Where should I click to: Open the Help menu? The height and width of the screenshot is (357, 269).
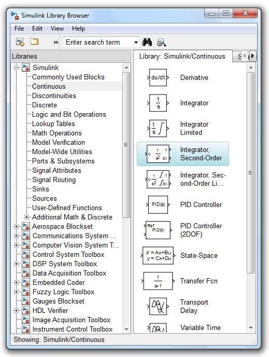tap(78, 29)
